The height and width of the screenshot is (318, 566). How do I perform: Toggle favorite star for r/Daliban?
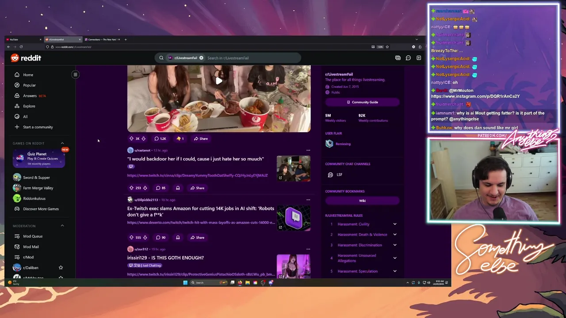point(61,268)
